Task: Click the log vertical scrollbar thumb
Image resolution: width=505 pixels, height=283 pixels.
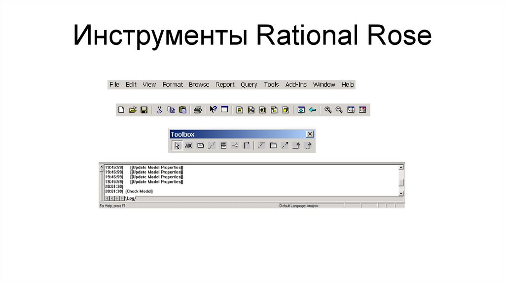Action: (401, 182)
